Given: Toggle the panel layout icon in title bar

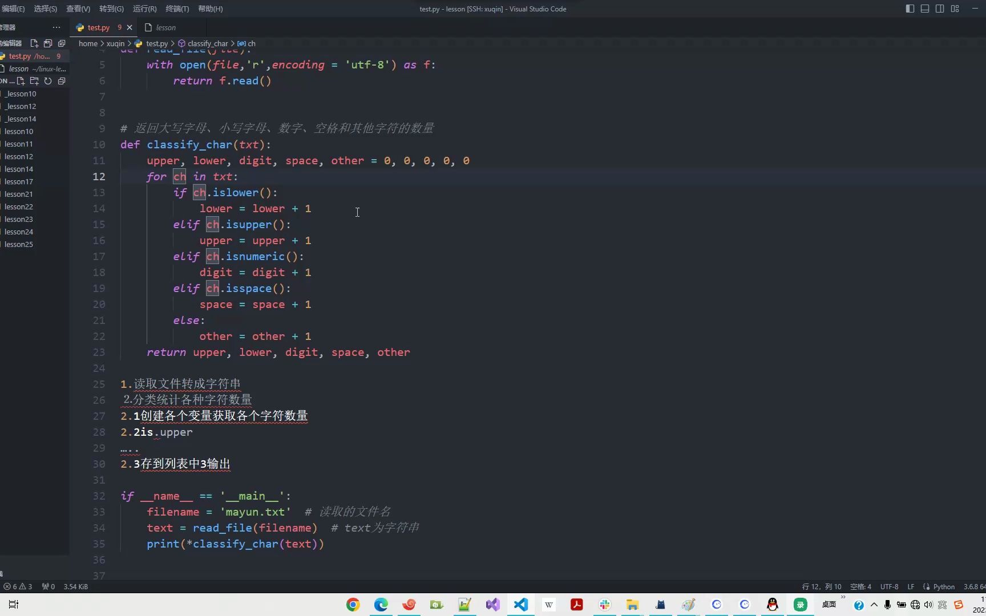Looking at the screenshot, I should point(924,9).
